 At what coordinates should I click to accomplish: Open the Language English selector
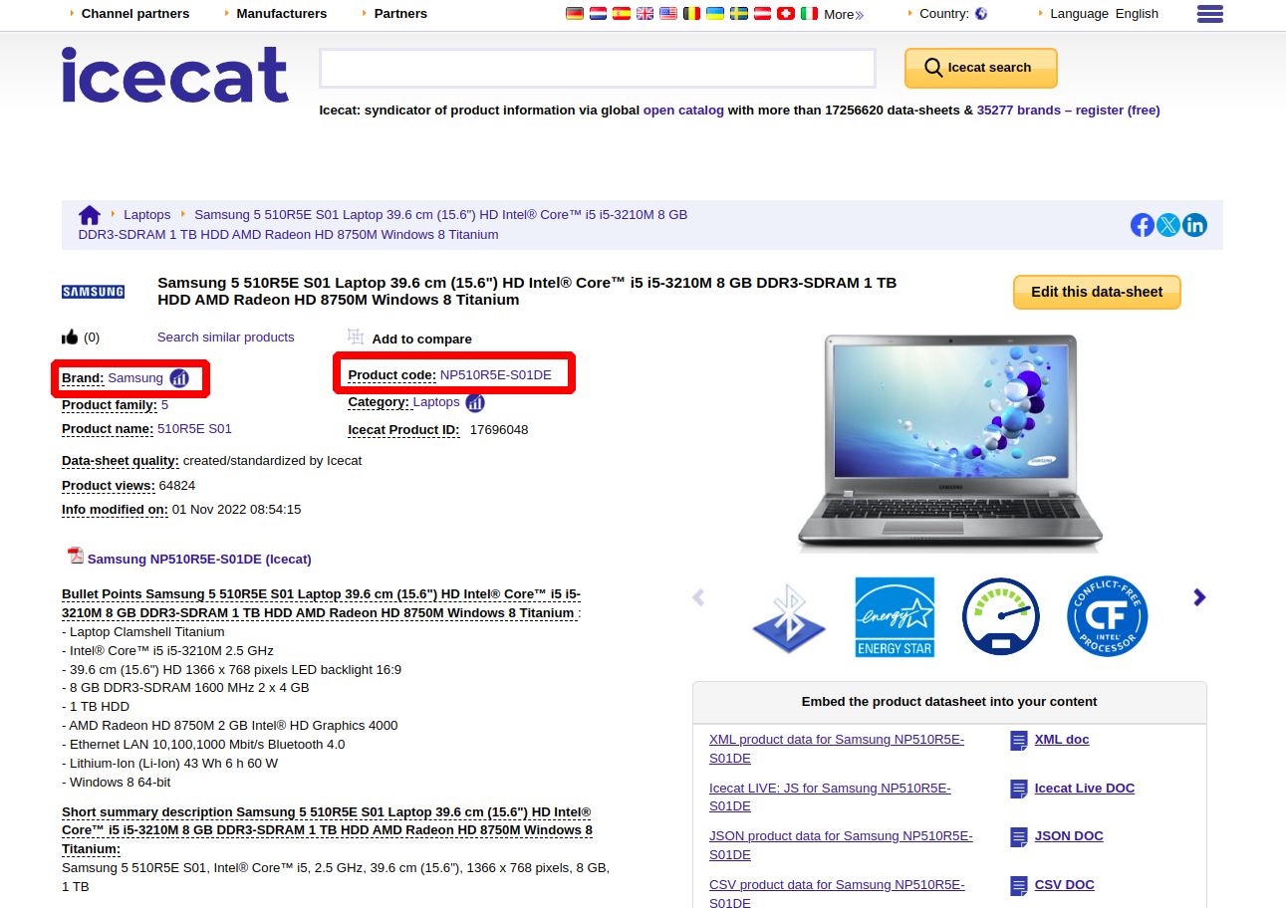[x=1105, y=14]
